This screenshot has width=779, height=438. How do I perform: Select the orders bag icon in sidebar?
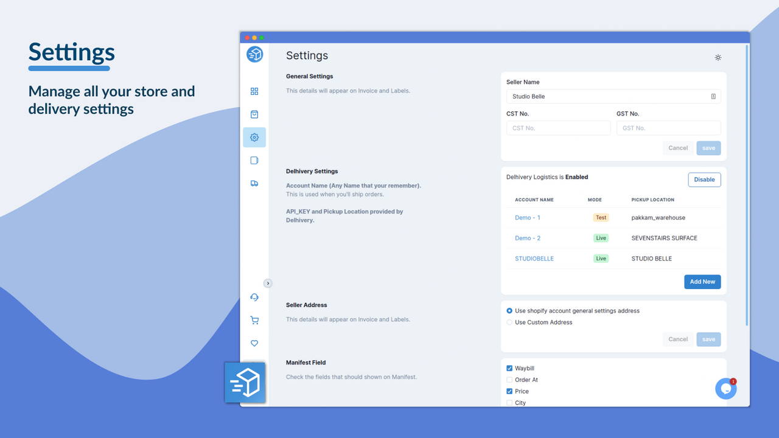(x=254, y=114)
